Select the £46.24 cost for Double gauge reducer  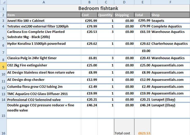tap(89, 105)
